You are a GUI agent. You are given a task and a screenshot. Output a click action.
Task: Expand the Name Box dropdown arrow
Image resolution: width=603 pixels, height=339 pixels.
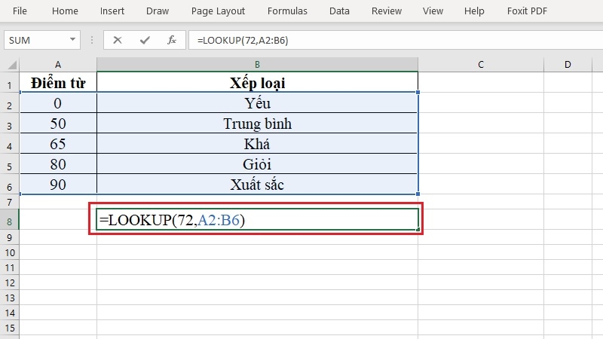(x=72, y=40)
